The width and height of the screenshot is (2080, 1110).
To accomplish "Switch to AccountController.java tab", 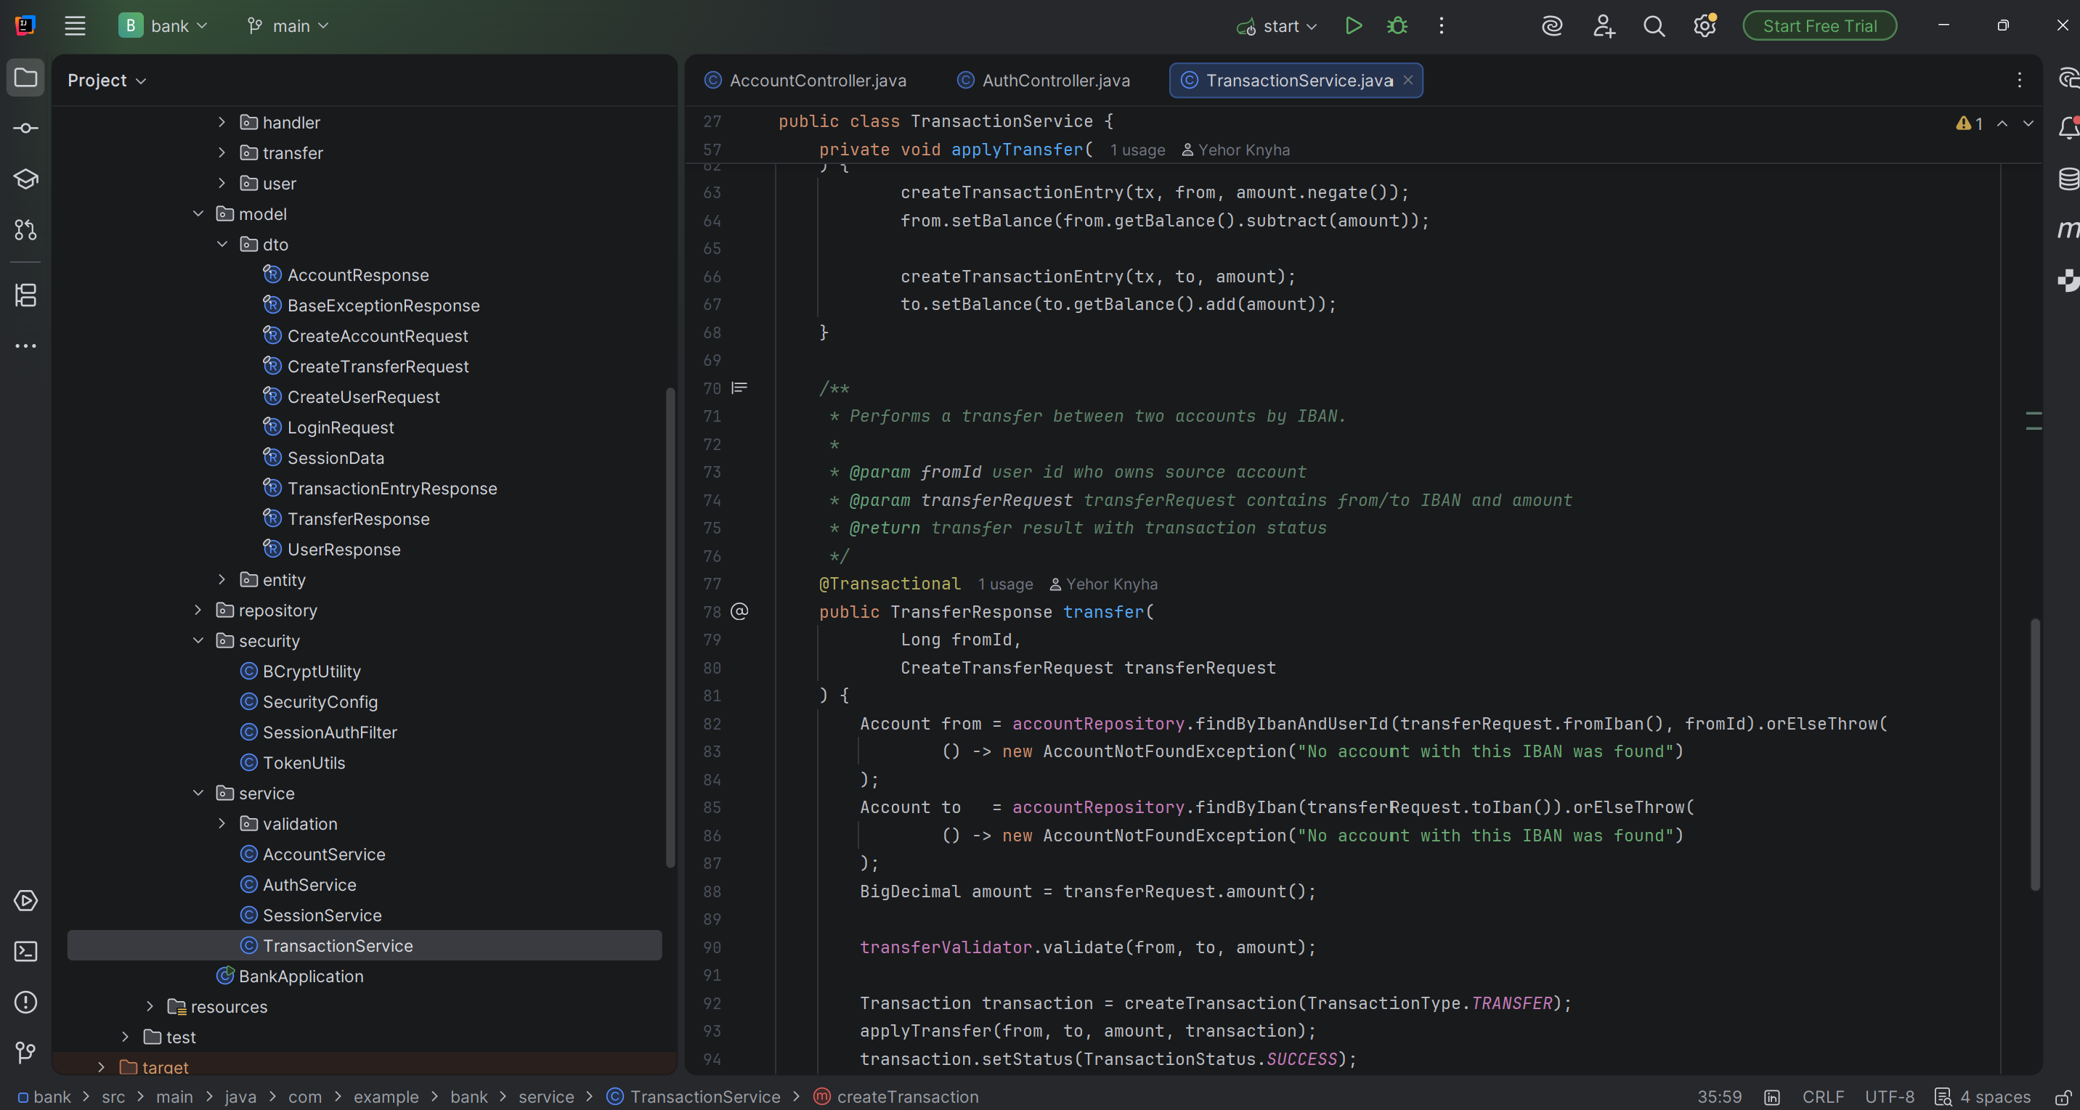I will [805, 80].
